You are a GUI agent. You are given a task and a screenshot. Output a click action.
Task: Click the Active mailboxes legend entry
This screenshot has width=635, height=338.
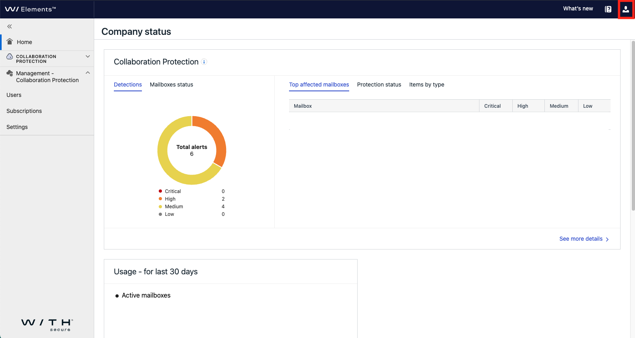point(143,296)
